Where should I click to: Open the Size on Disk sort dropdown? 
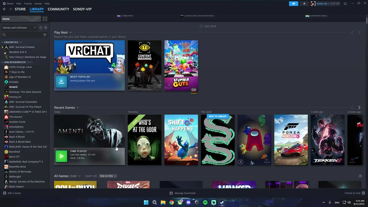pos(108,176)
